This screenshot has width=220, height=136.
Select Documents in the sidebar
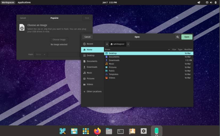[x=93, y=61]
